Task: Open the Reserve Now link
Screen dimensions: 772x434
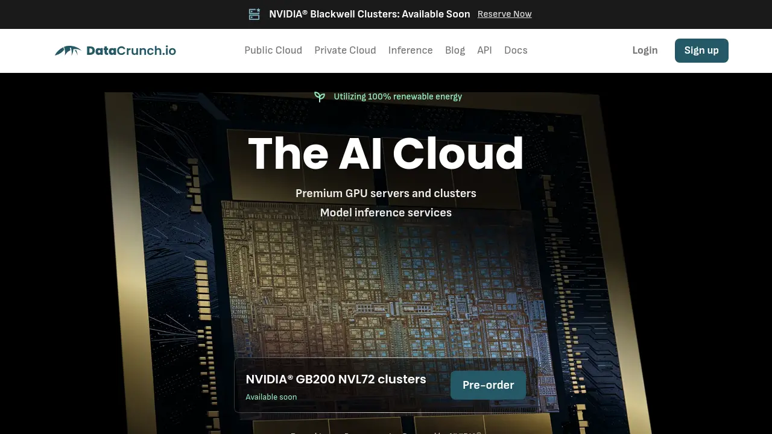Action: coord(504,14)
